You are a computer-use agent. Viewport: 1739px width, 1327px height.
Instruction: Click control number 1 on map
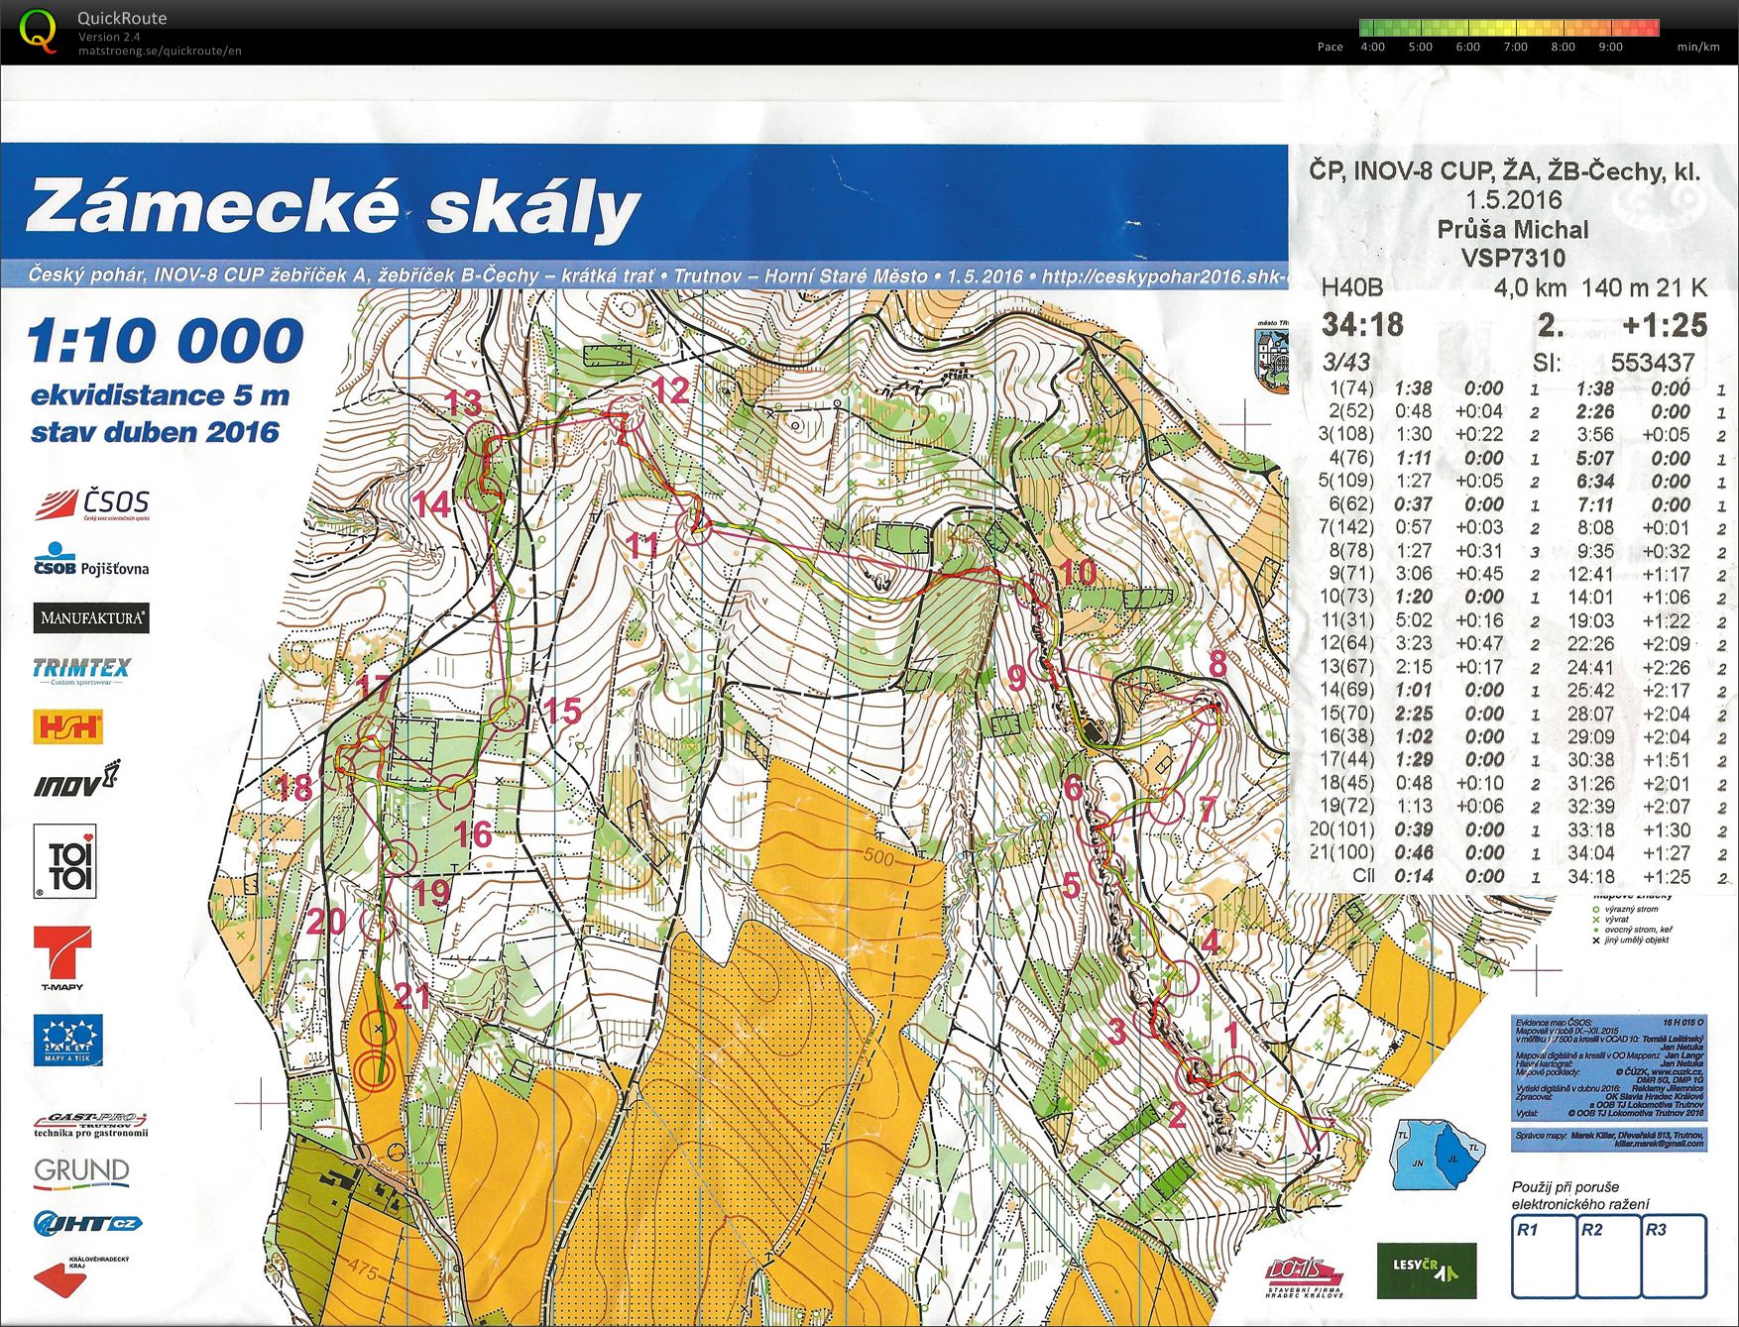[1232, 1036]
